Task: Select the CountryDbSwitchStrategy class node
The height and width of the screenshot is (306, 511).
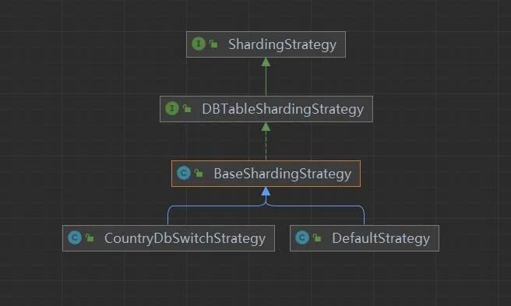Action: coord(168,238)
